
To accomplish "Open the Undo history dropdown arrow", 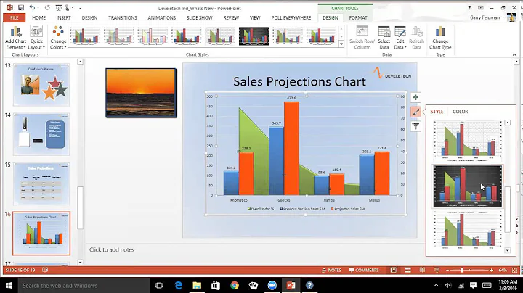I will [38, 8].
